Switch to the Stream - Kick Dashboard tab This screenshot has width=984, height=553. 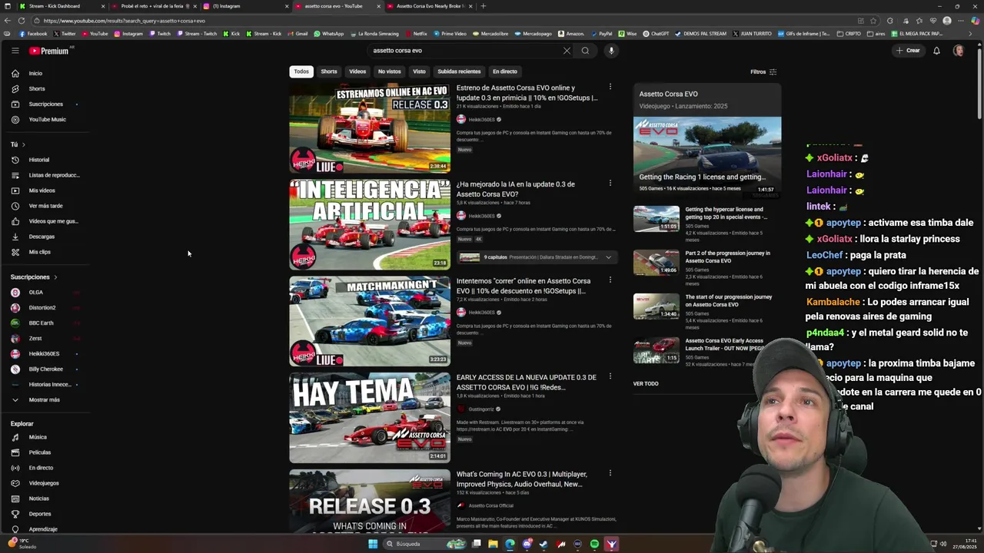(x=54, y=6)
